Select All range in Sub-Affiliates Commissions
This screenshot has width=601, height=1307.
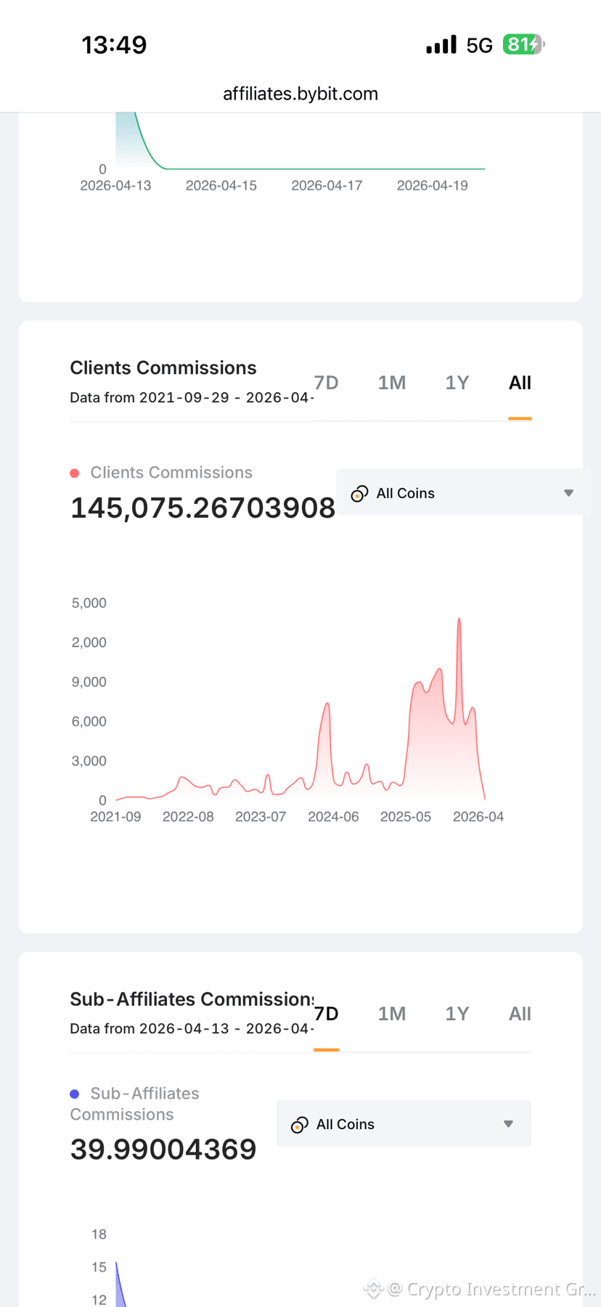(520, 1014)
